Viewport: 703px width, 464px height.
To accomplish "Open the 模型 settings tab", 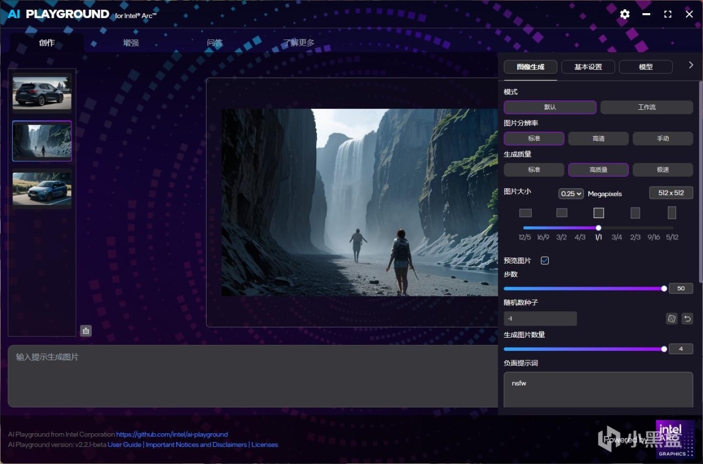I will (646, 67).
